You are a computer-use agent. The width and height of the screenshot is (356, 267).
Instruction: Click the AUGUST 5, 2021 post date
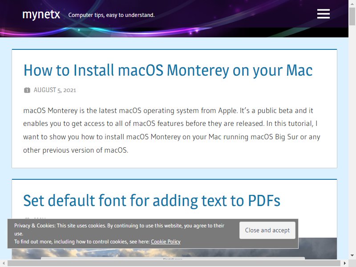pos(55,90)
